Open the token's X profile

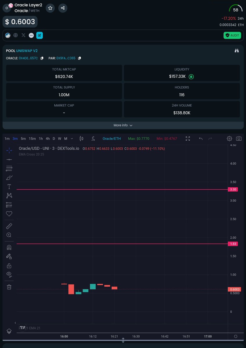click(23, 35)
